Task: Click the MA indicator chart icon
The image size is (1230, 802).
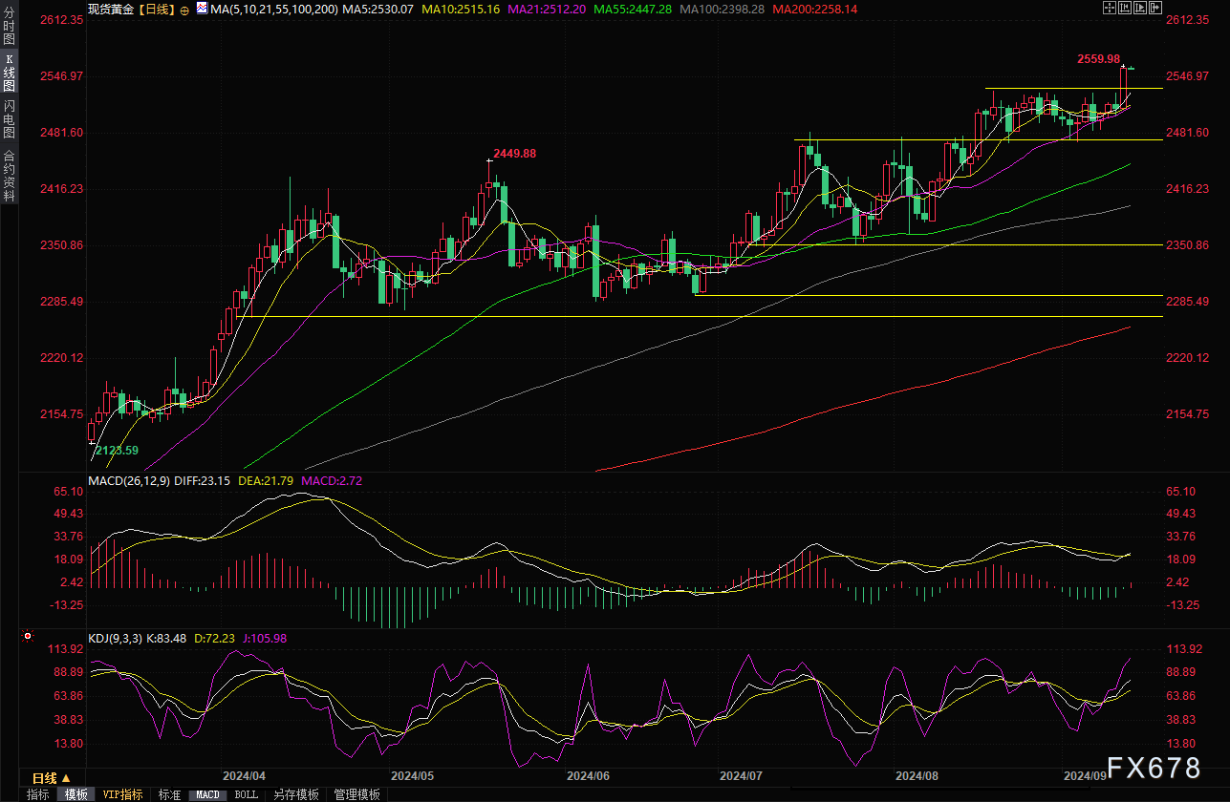Action: point(201,9)
